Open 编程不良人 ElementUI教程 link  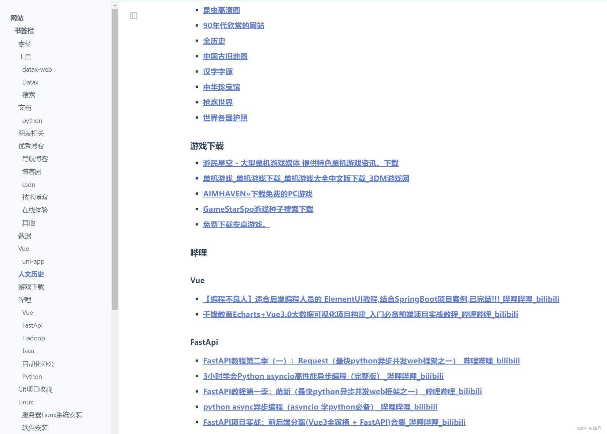(x=381, y=299)
